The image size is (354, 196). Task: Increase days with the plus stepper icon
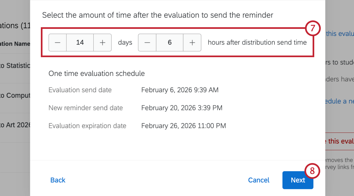(102, 42)
